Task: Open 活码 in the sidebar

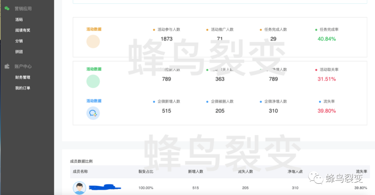Action: (x=19, y=19)
